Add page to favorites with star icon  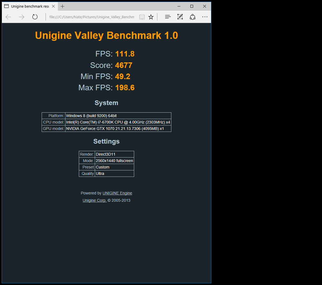pos(151,17)
